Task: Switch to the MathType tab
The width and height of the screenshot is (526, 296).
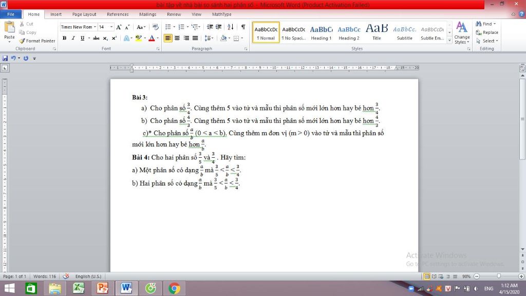Action: coord(222,14)
